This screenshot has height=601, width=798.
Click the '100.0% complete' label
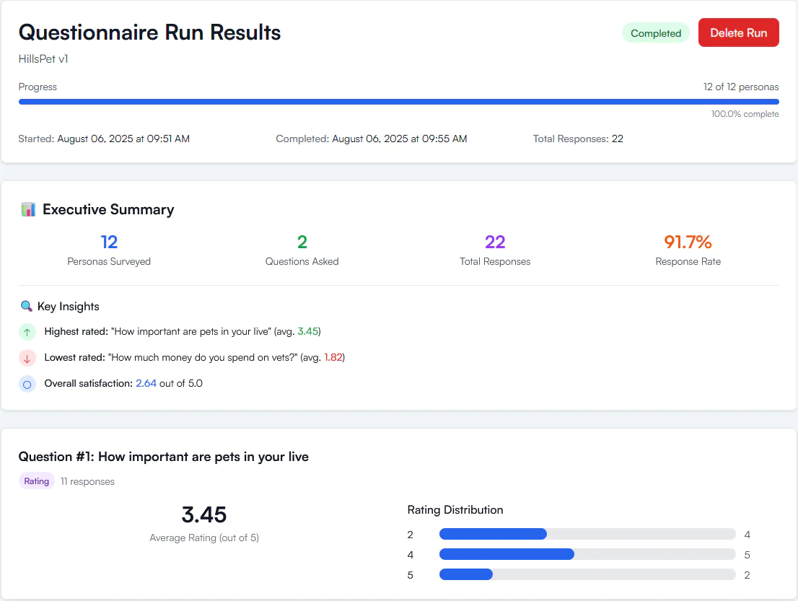(745, 114)
